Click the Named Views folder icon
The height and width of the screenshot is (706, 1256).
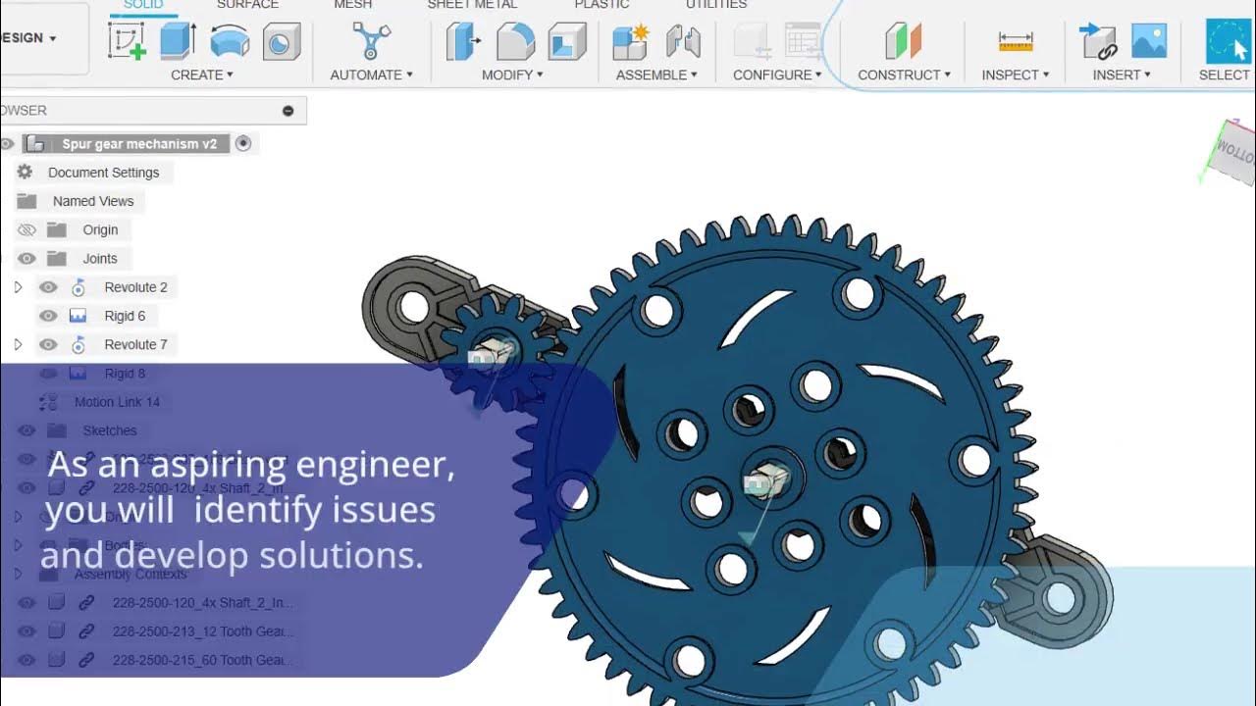26,201
